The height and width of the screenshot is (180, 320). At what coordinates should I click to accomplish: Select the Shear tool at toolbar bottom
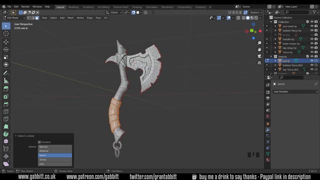6,164
